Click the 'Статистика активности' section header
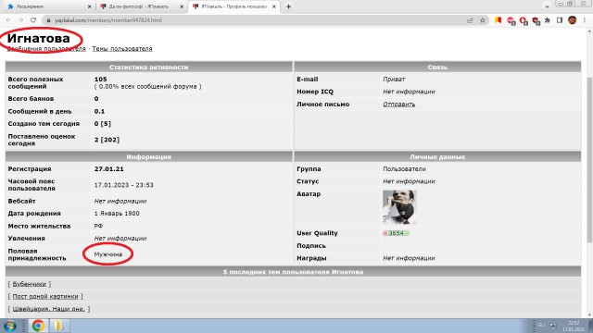The height and width of the screenshot is (333, 593). click(x=148, y=67)
